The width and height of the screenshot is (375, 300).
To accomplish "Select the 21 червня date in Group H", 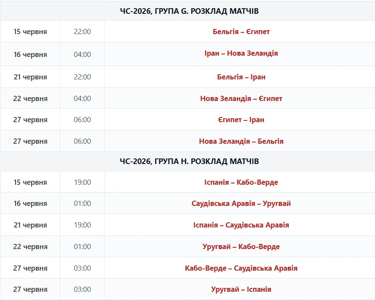I will [x=30, y=225].
